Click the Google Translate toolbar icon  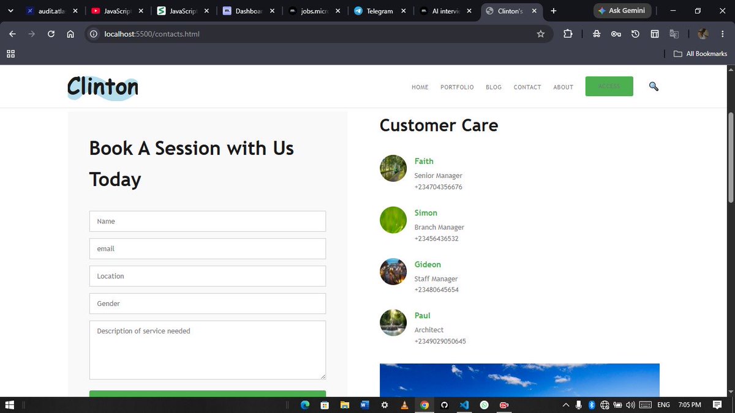[674, 34]
